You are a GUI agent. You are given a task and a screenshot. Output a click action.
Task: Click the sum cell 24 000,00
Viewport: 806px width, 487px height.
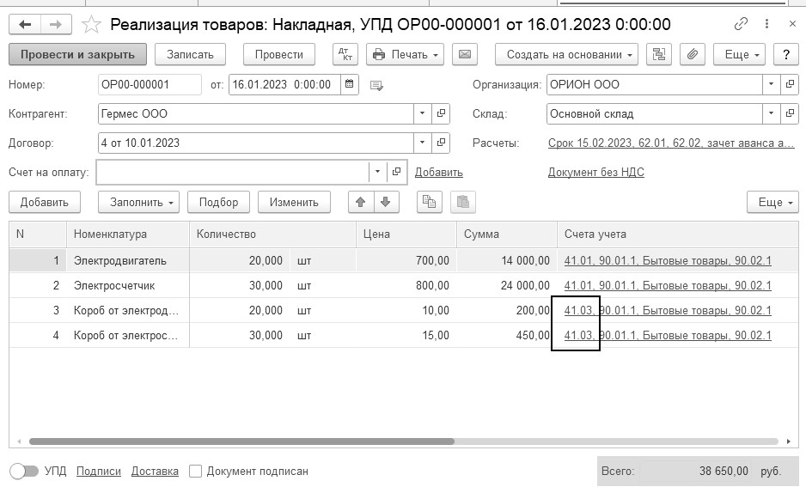click(507, 286)
